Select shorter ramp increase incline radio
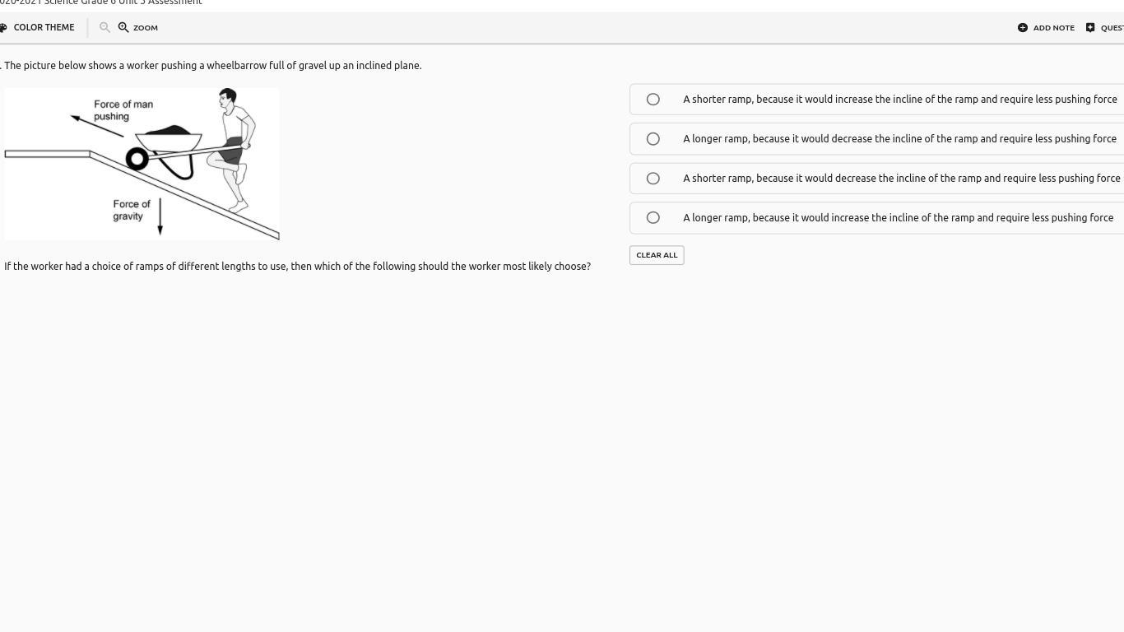The image size is (1124, 632). click(653, 100)
